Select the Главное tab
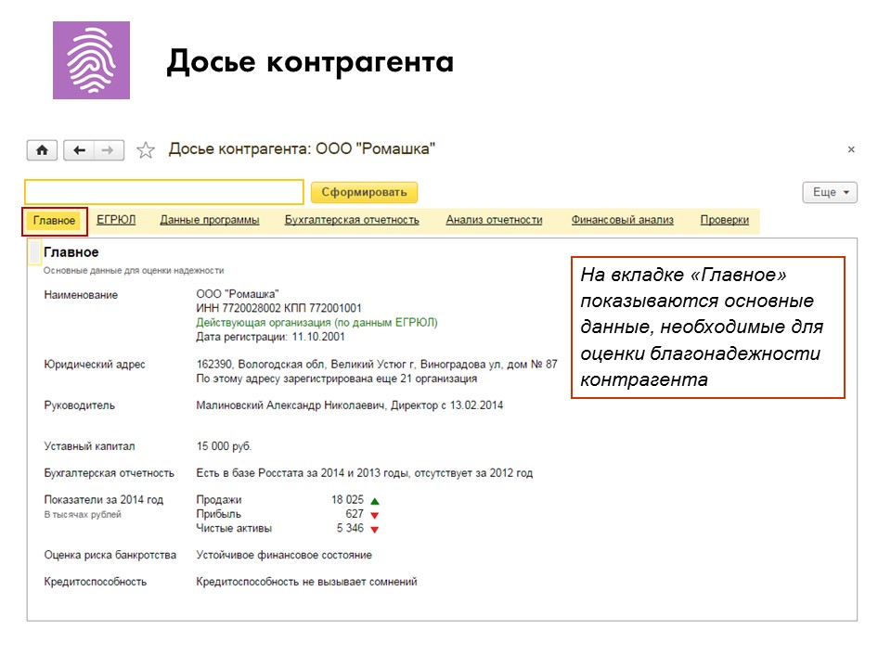 [x=55, y=221]
